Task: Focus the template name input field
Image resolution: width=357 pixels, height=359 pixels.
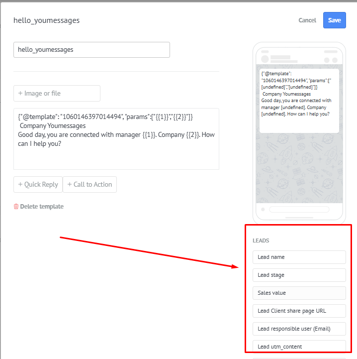Action: pos(91,50)
